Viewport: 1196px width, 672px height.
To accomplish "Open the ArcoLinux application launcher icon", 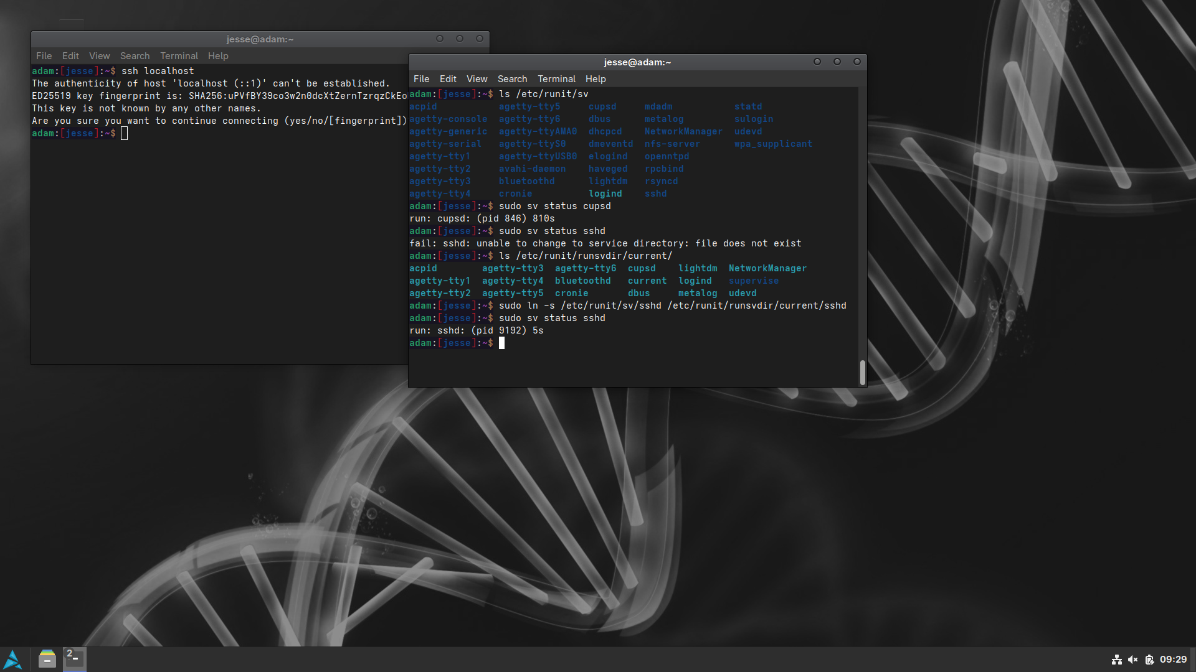I will click(x=12, y=660).
